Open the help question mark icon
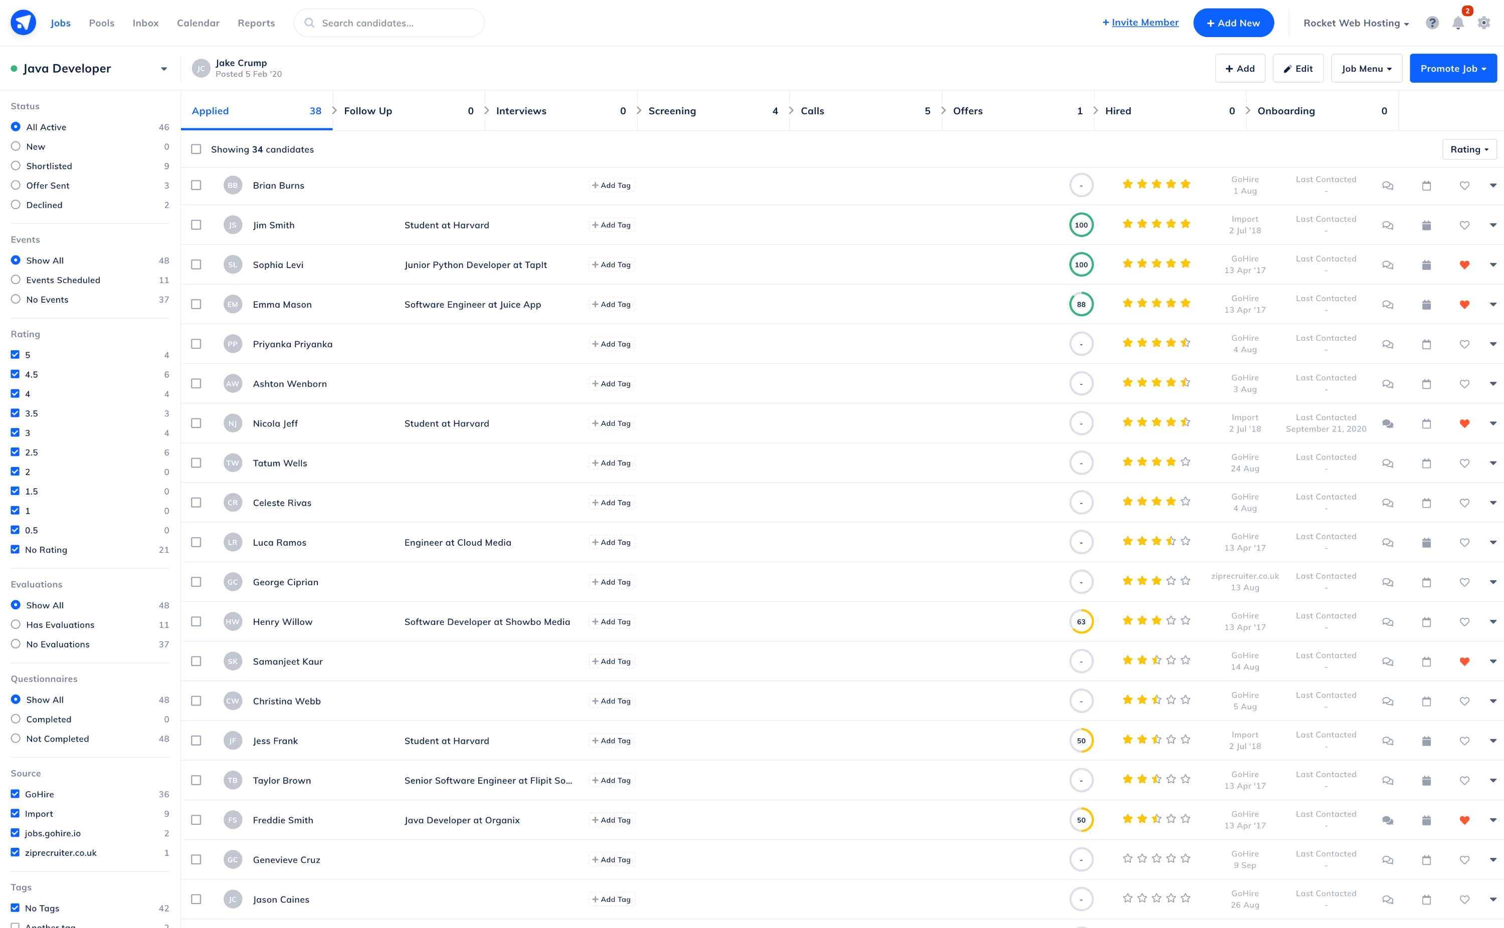This screenshot has height=928, width=1504. click(x=1432, y=23)
